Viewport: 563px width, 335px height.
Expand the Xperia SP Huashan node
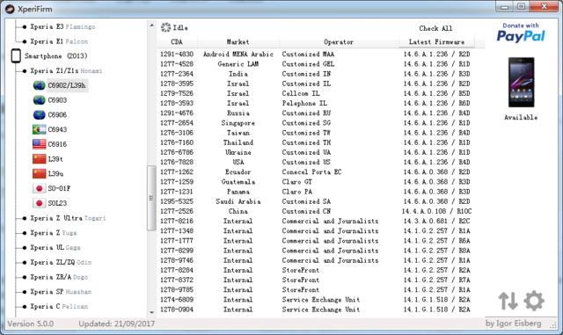pos(61,292)
